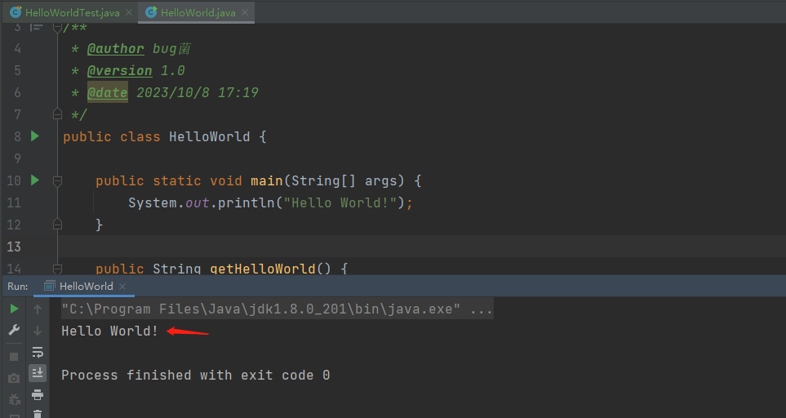Click the italic 'out' field reference
Viewport: 786px width, 418px height.
197,203
